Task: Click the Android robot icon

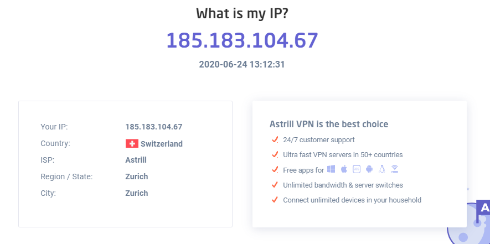Action: [369, 169]
